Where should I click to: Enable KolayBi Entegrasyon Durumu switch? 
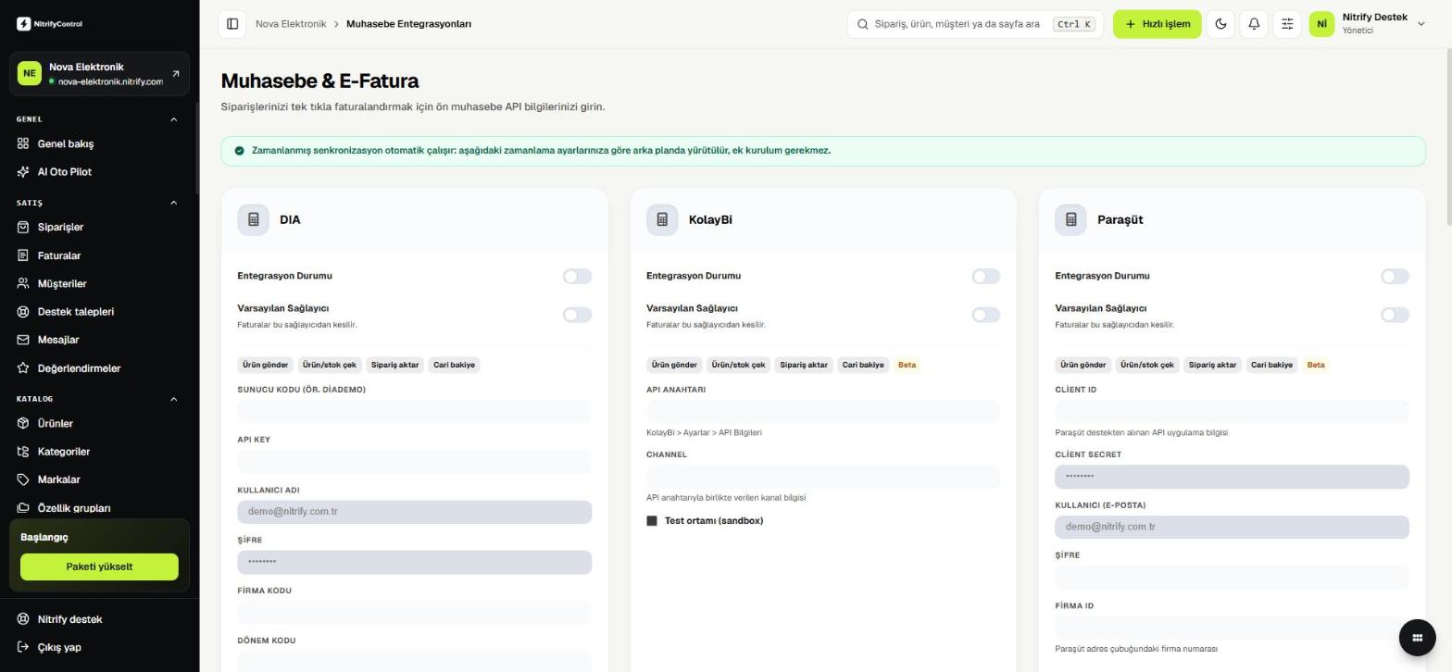986,276
